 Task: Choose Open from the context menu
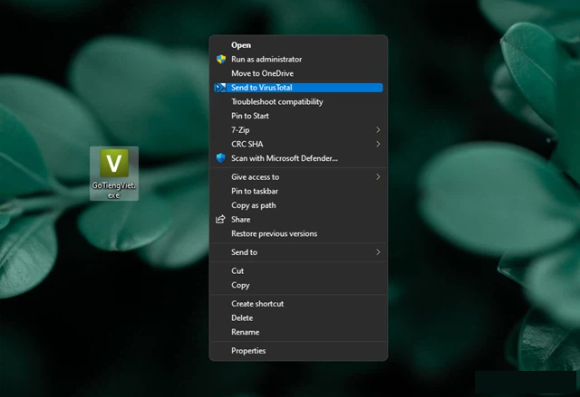pyautogui.click(x=298, y=45)
